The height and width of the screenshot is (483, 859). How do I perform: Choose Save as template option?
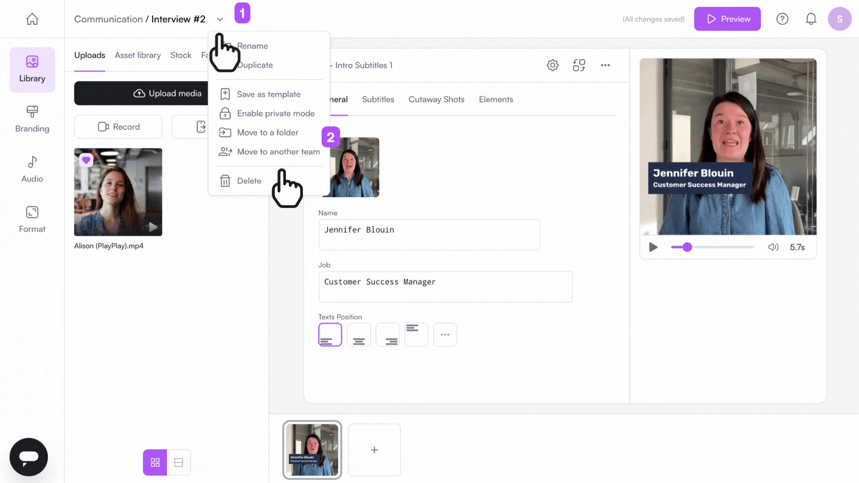coord(269,94)
